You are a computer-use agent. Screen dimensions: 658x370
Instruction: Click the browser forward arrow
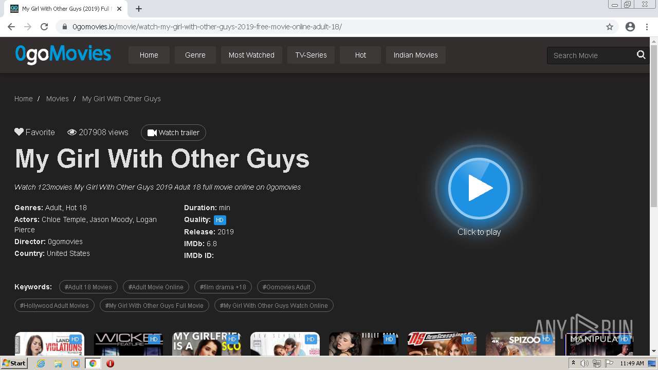(28, 27)
